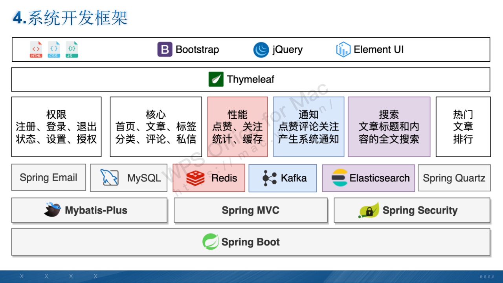Click the #### footer text
The image size is (503, 283).
pyautogui.click(x=487, y=277)
